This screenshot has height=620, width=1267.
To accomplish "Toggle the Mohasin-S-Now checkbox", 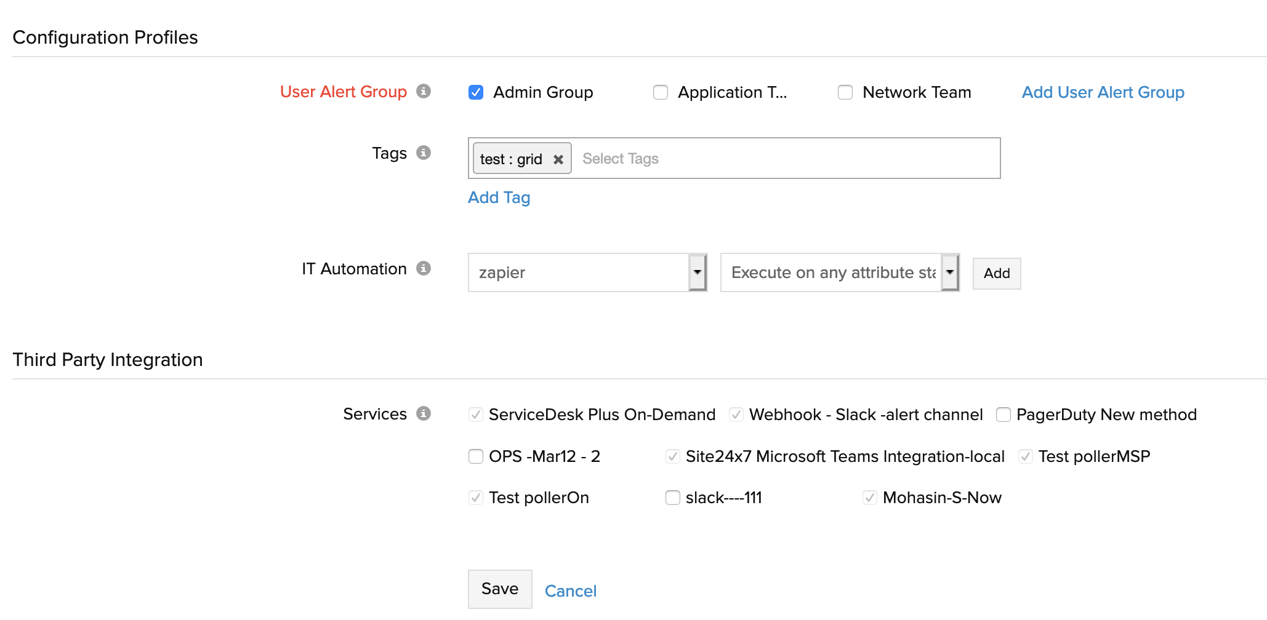I will tap(870, 498).
